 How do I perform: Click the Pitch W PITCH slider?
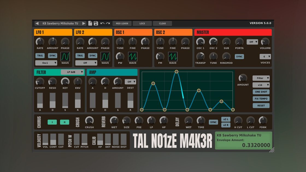(x=84, y=139)
